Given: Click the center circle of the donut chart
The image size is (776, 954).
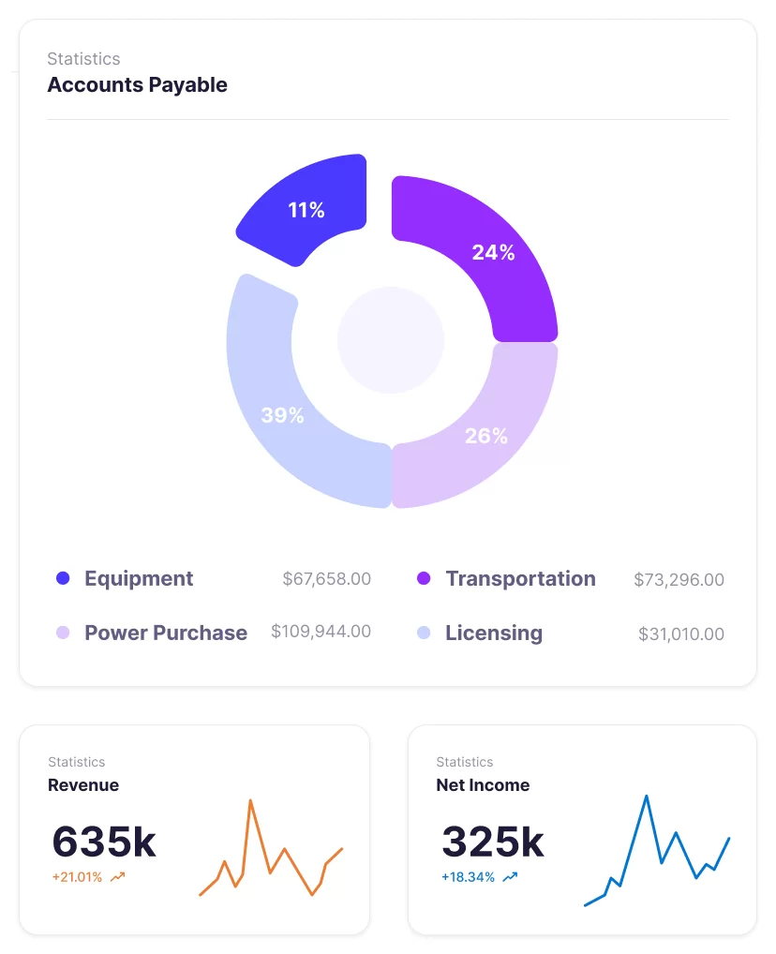Looking at the screenshot, I should click(391, 339).
